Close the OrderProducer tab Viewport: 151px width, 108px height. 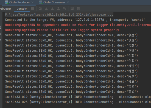(x=33, y=2)
